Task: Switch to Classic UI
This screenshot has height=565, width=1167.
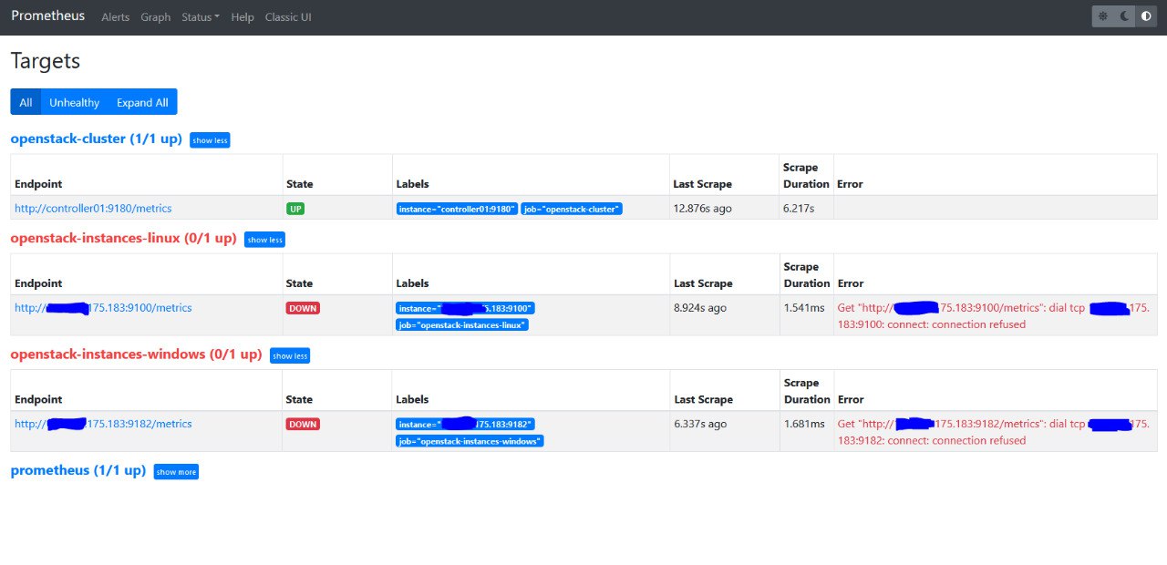Action: (x=288, y=17)
